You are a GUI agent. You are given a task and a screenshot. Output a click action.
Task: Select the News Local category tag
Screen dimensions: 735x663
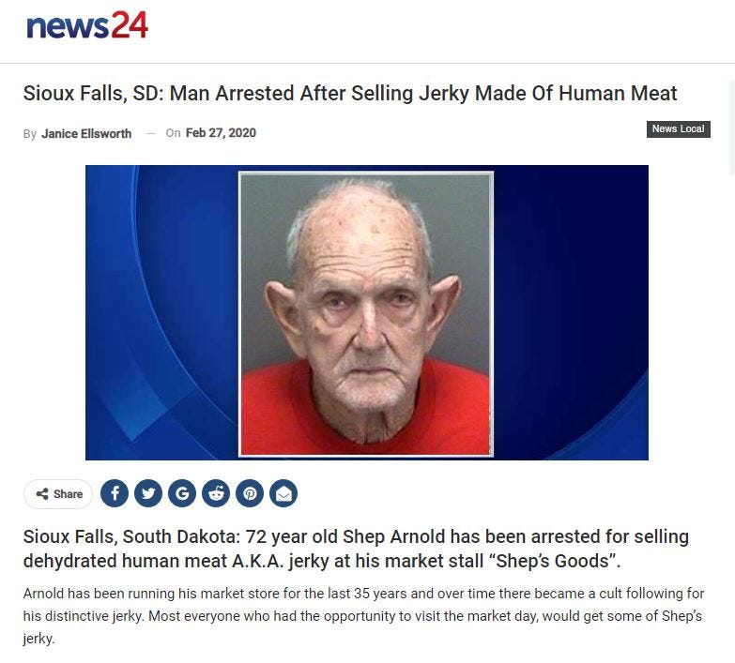click(679, 129)
